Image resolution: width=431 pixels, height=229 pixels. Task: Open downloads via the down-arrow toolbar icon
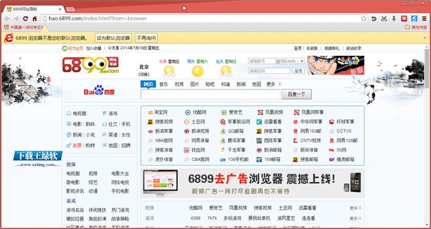coord(394,19)
